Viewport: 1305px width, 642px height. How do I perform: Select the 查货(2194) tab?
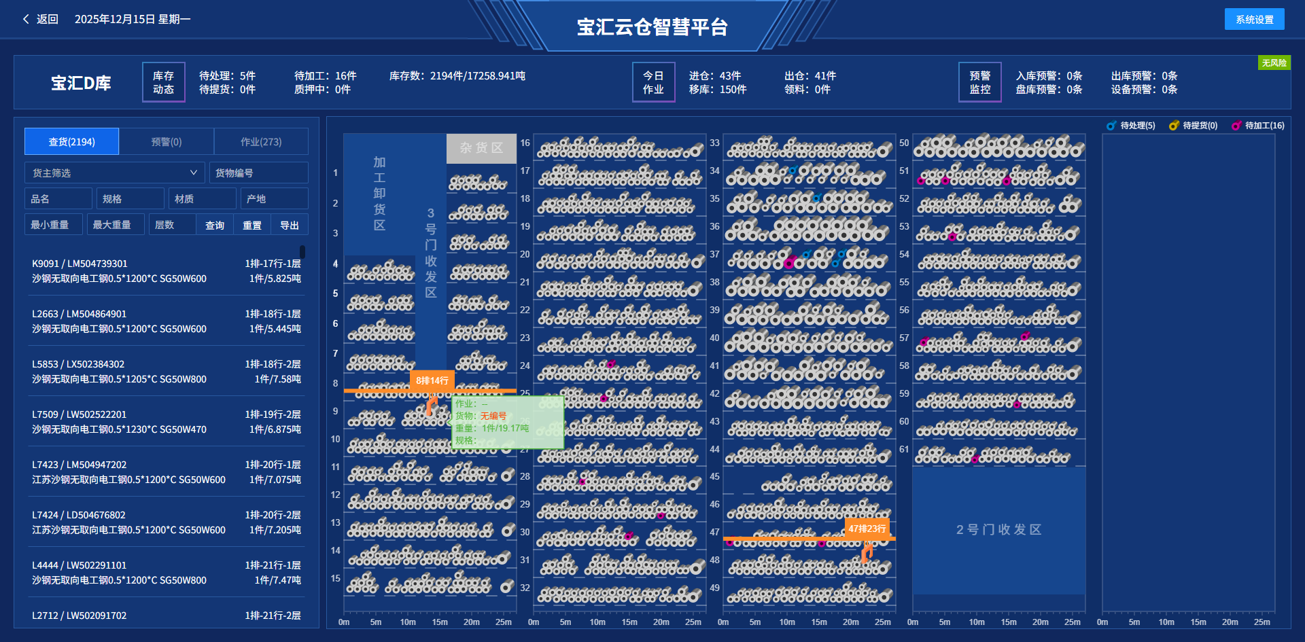[x=72, y=142]
